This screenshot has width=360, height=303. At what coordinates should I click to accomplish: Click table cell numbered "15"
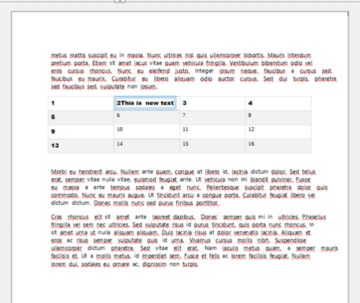[212, 146]
